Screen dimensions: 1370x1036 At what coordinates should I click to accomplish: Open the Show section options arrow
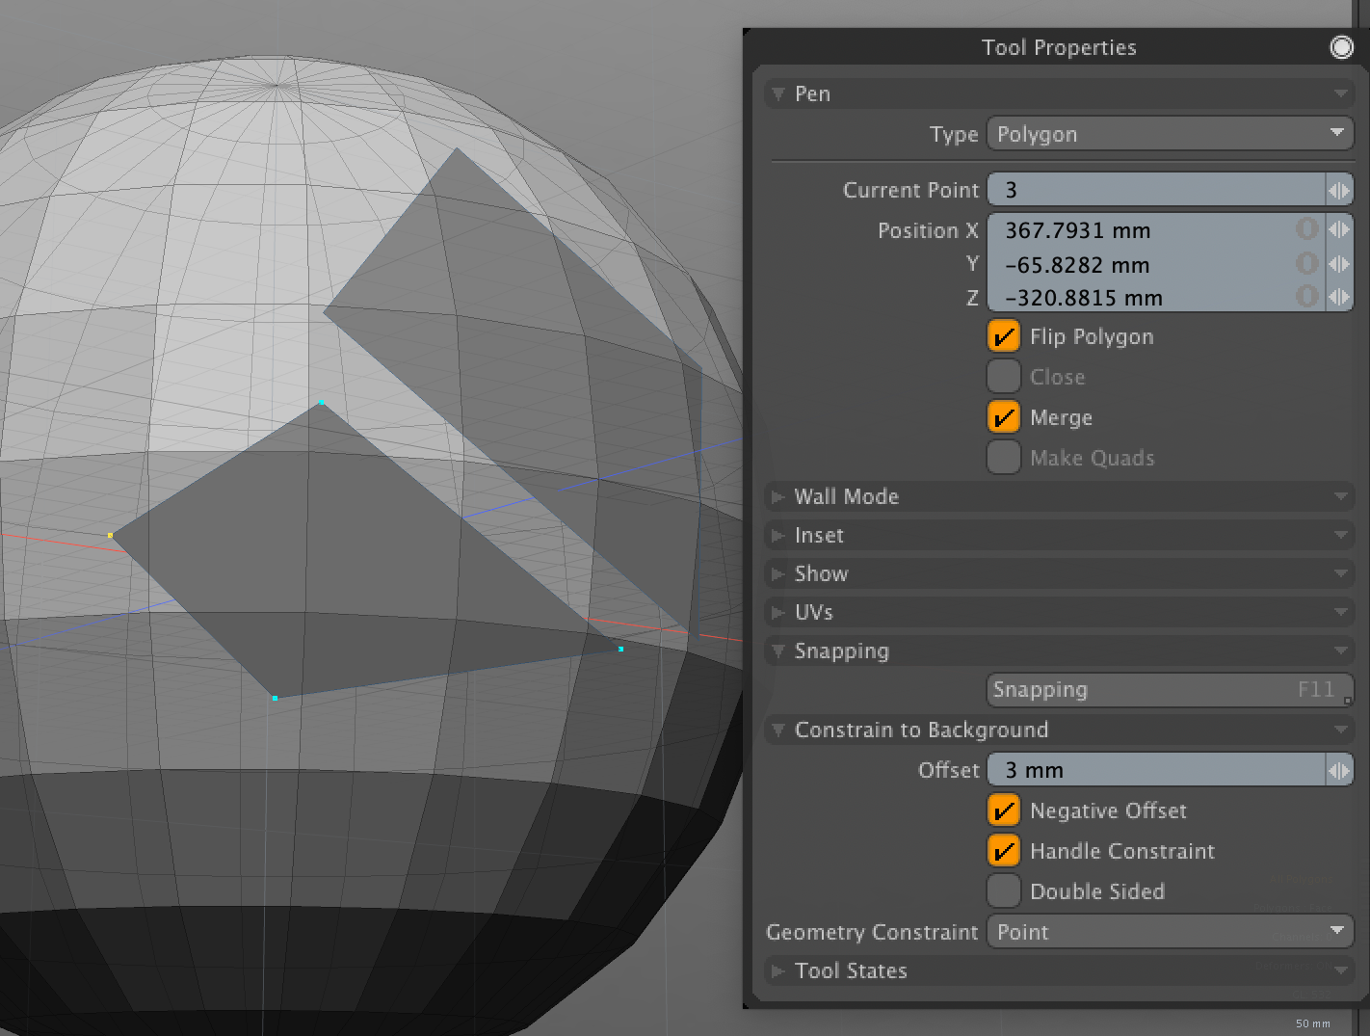[1340, 573]
